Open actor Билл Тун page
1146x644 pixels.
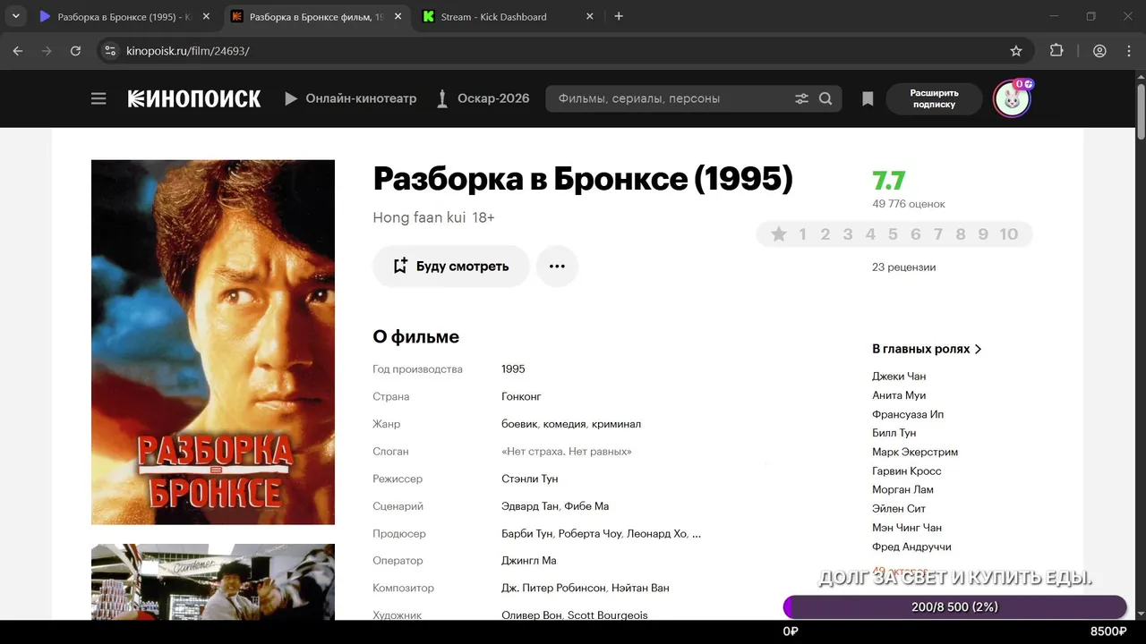click(x=894, y=433)
